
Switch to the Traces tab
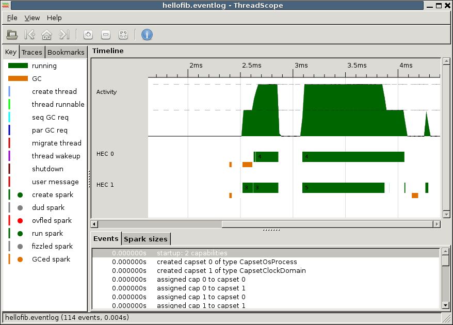pyautogui.click(x=32, y=52)
